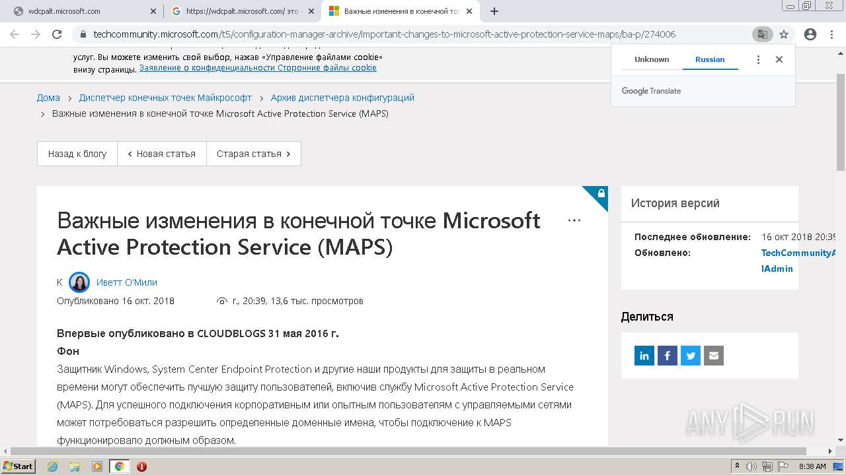The height and width of the screenshot is (475, 846).
Task: Click the site padlock icon in address bar
Action: [83, 34]
